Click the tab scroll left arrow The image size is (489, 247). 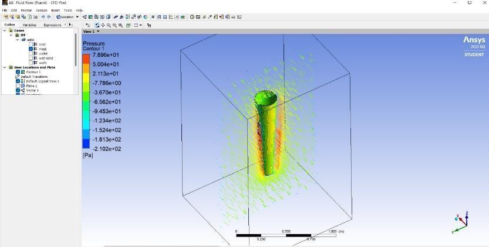point(66,25)
